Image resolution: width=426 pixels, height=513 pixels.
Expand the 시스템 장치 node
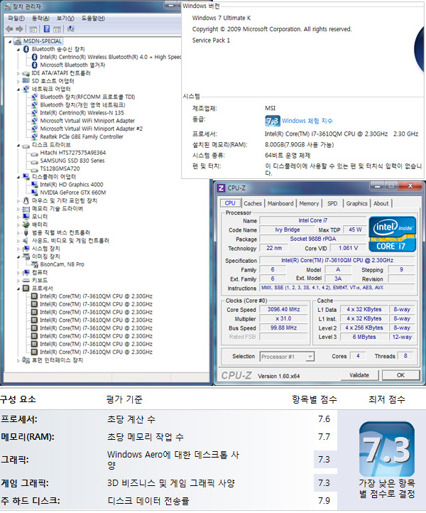coord(18,249)
